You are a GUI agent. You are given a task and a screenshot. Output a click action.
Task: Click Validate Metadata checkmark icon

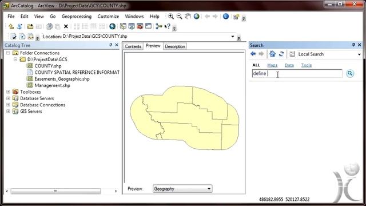pos(14,37)
